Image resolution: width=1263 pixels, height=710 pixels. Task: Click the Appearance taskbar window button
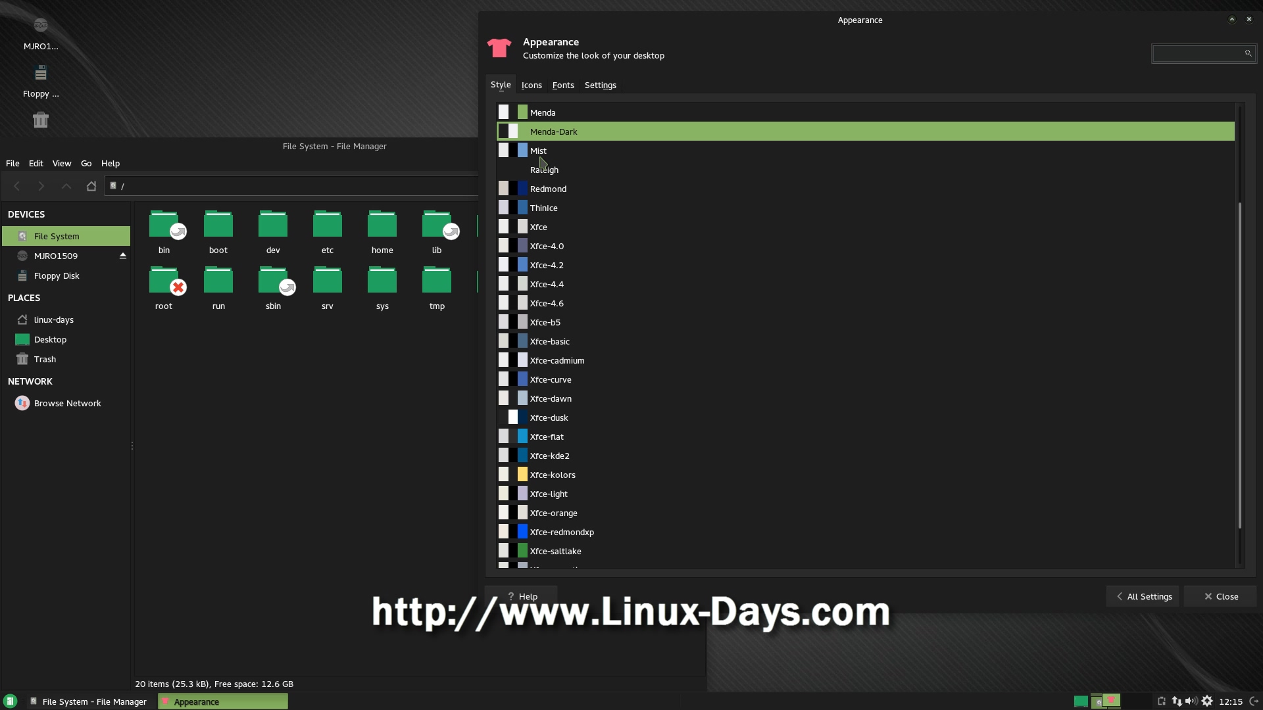[x=223, y=701]
